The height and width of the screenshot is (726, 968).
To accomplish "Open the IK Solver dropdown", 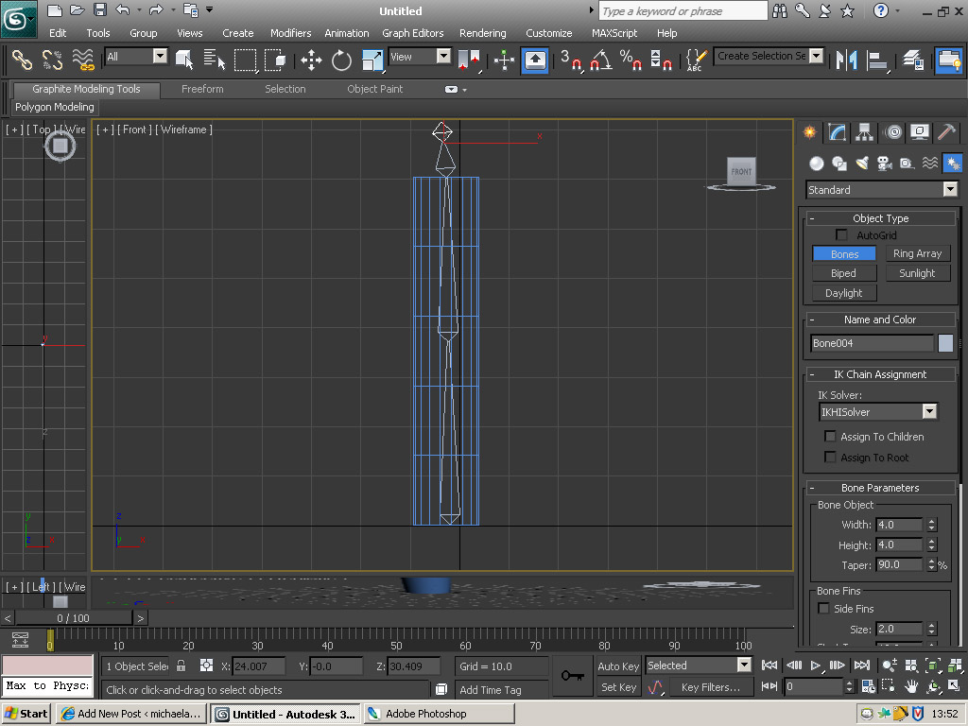I will pos(928,412).
